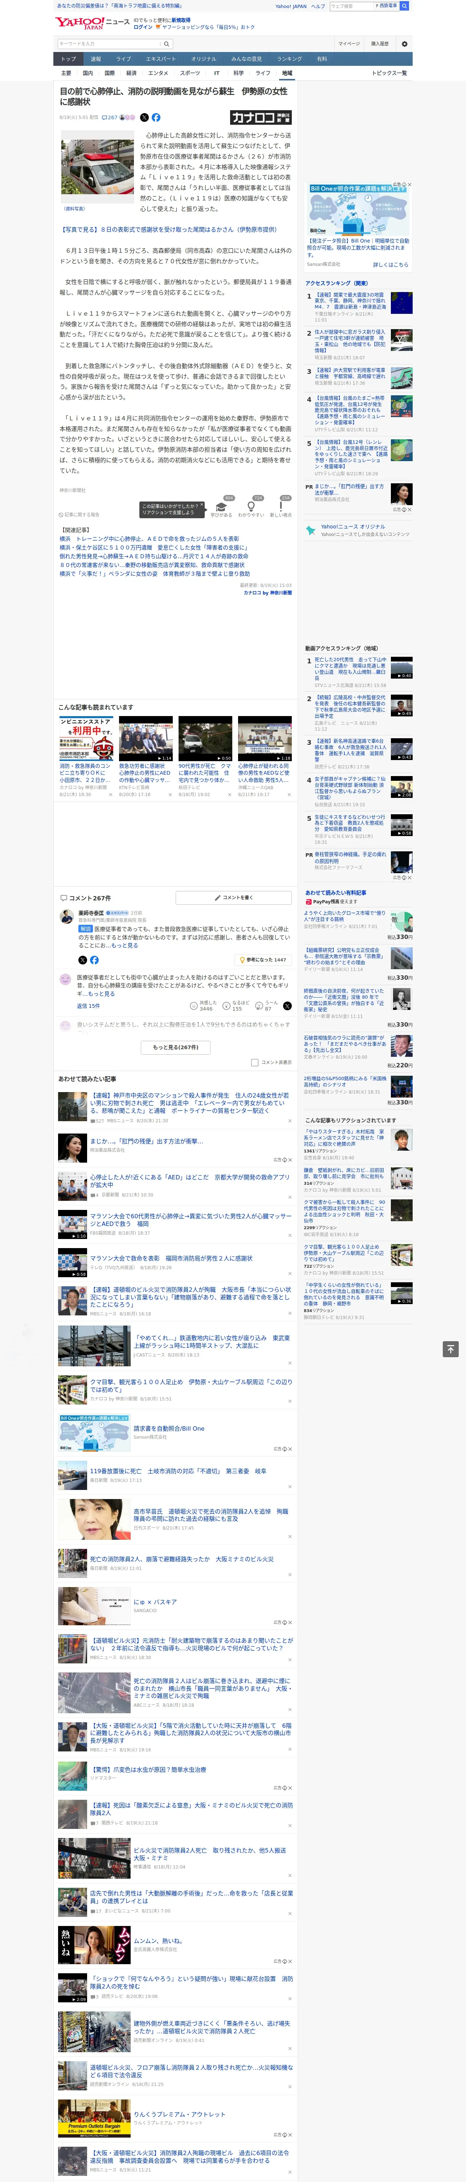Screen dimensions: 466x2182
Task: Open the オリジナル main tab
Action: click(x=204, y=59)
